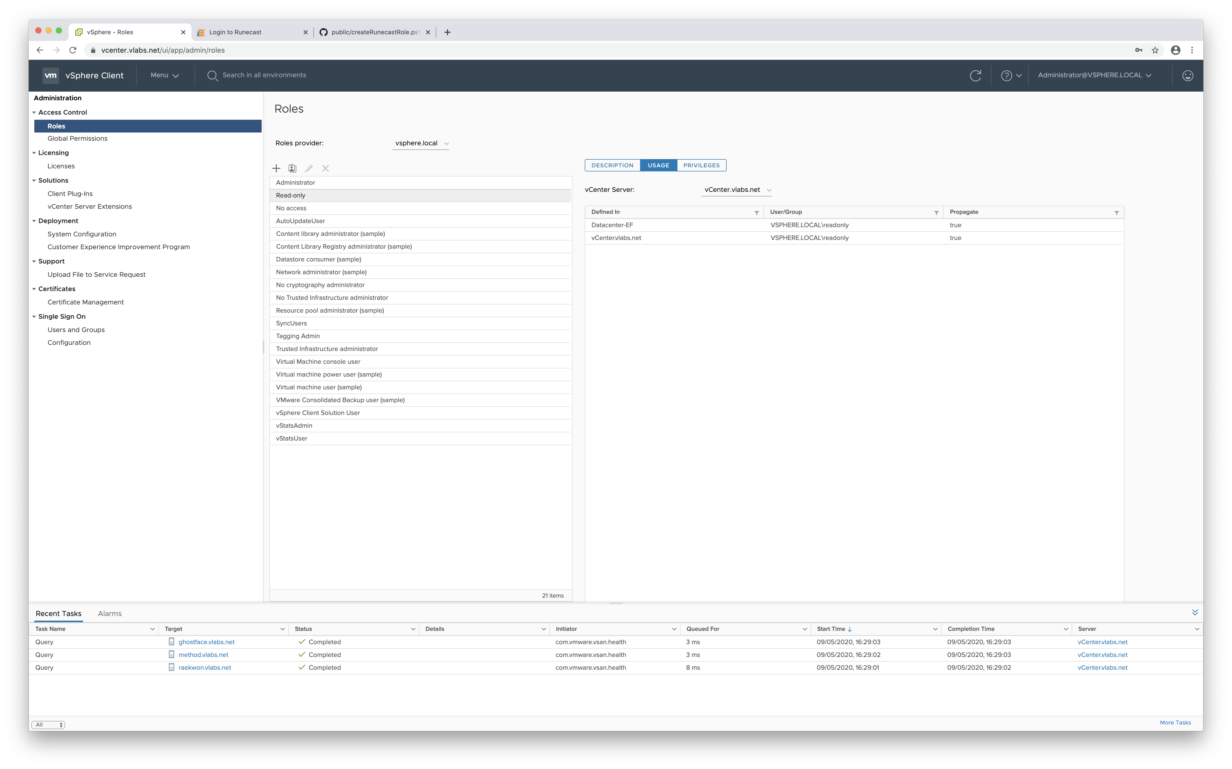Click the edit role pencil icon
This screenshot has width=1232, height=769.
coord(309,168)
